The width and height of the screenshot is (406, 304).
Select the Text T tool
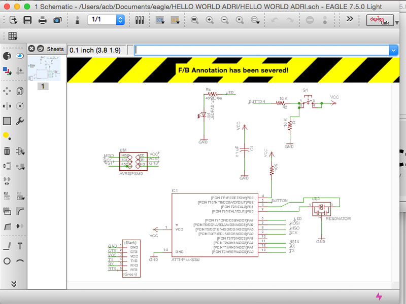pyautogui.click(x=20, y=246)
